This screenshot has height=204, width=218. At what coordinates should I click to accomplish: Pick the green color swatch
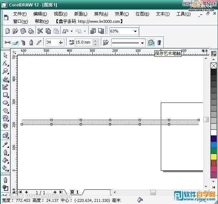214,151
